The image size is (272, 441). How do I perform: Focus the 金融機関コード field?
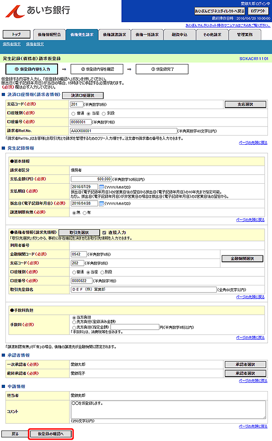coord(79,254)
